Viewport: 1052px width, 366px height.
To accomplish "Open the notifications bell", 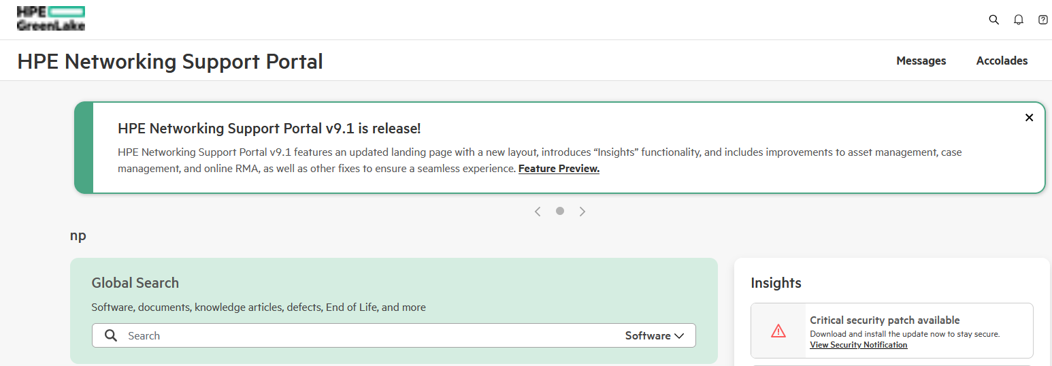I will (x=1018, y=20).
